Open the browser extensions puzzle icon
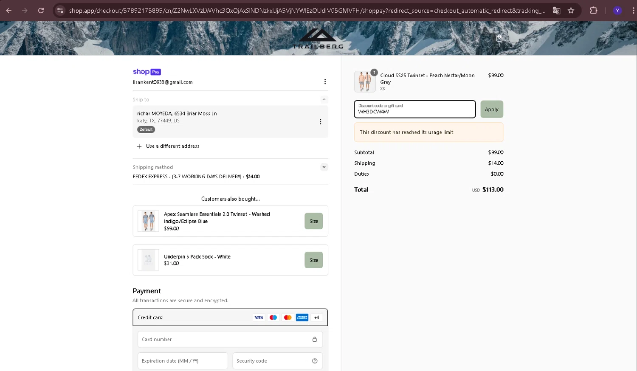Screen dimensions: 637x371 594,11
